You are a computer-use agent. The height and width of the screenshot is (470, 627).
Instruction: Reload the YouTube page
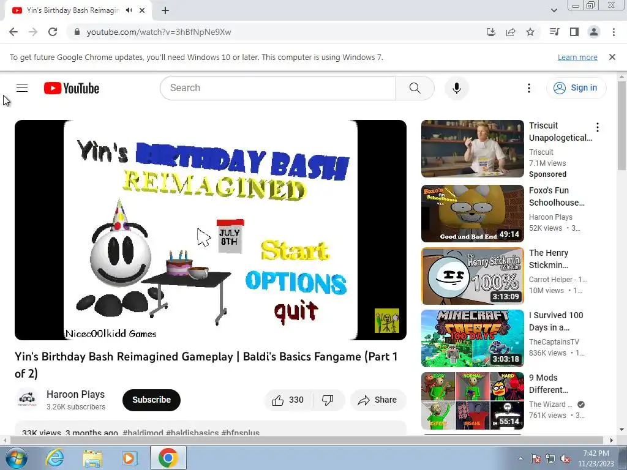click(x=53, y=32)
